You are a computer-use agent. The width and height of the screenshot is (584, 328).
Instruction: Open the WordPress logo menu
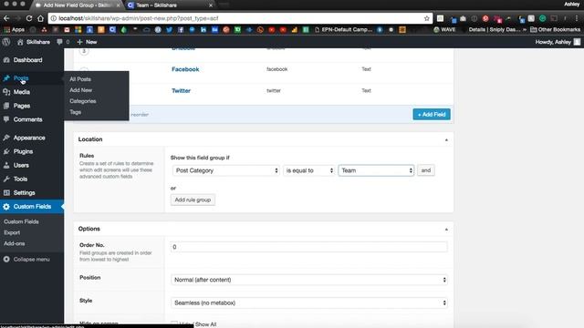[x=6, y=42]
